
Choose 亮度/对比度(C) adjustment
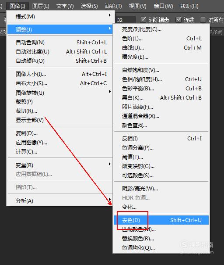161,29
